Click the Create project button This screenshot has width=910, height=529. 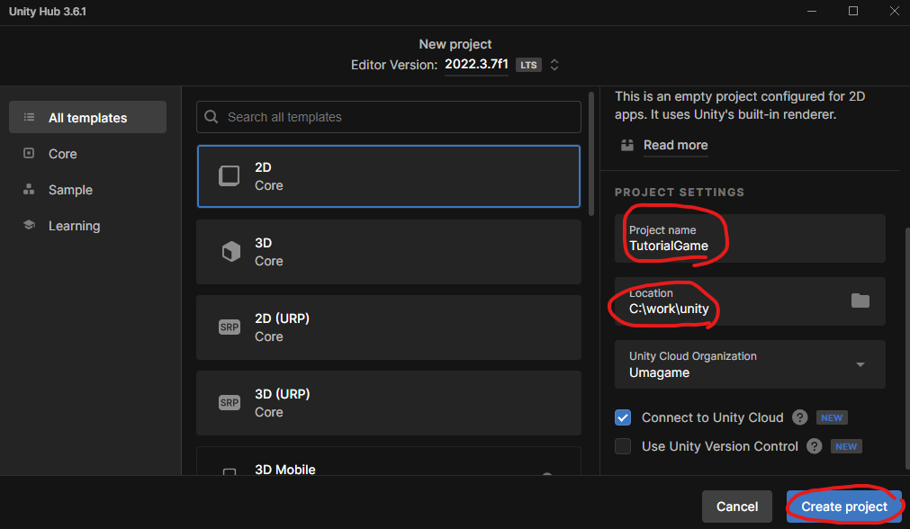[x=843, y=507]
